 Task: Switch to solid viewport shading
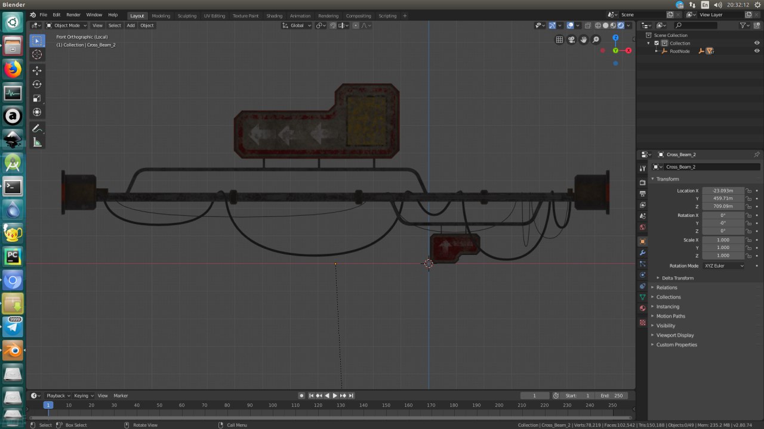[605, 25]
